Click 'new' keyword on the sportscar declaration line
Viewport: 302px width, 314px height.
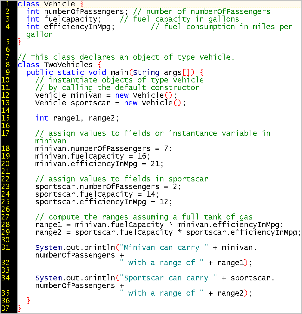tap(131, 103)
